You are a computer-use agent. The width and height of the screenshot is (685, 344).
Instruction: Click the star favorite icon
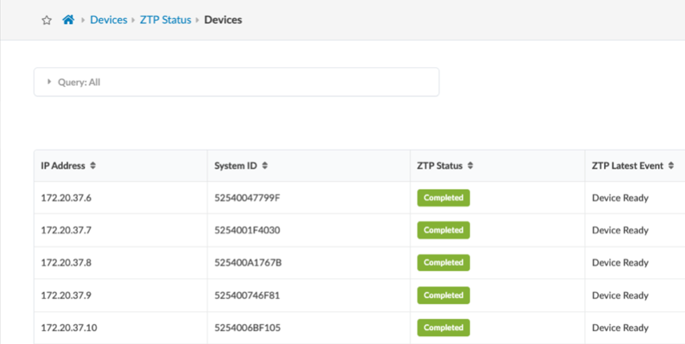[47, 20]
